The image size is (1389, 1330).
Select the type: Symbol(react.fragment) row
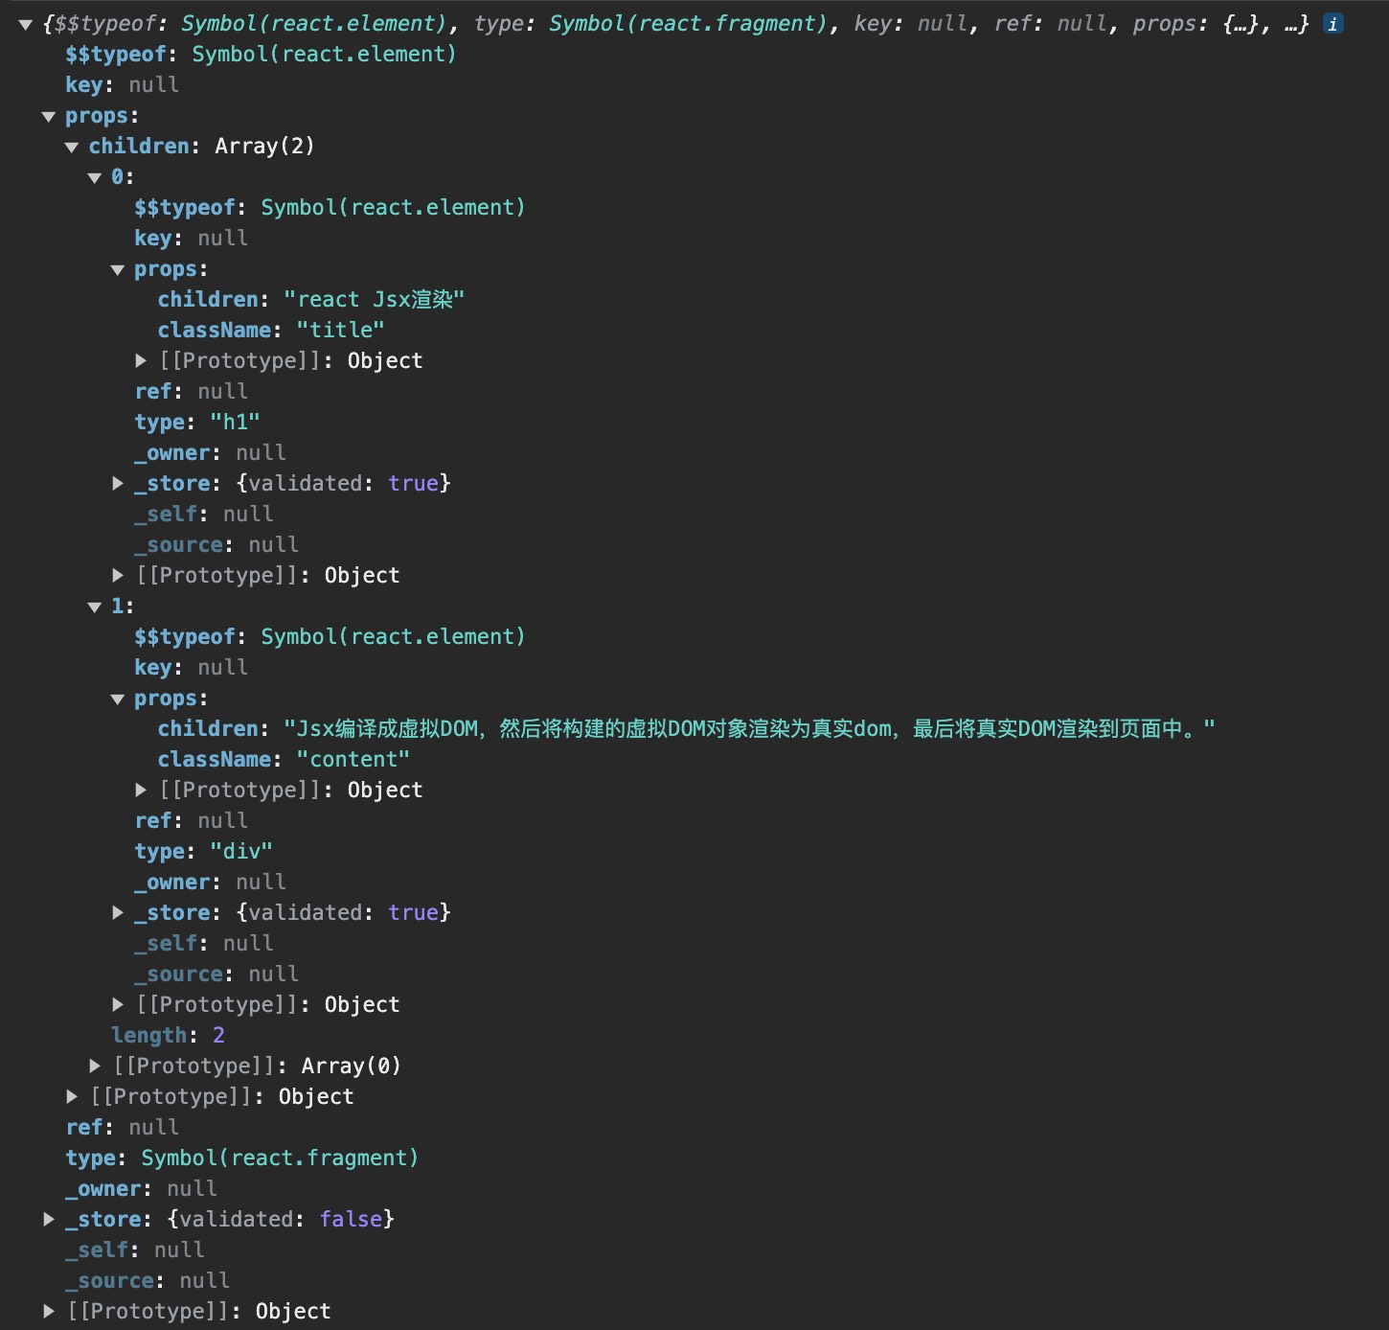[242, 1158]
